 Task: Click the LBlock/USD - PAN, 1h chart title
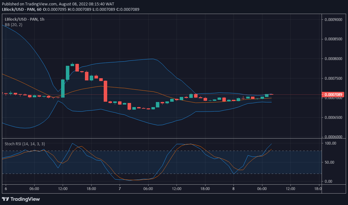click(24, 19)
